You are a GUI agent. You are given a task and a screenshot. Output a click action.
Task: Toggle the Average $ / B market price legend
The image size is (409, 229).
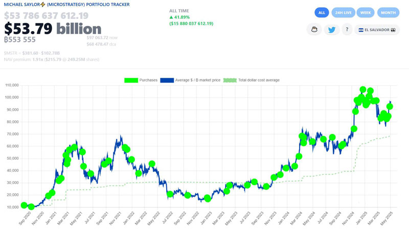click(190, 80)
